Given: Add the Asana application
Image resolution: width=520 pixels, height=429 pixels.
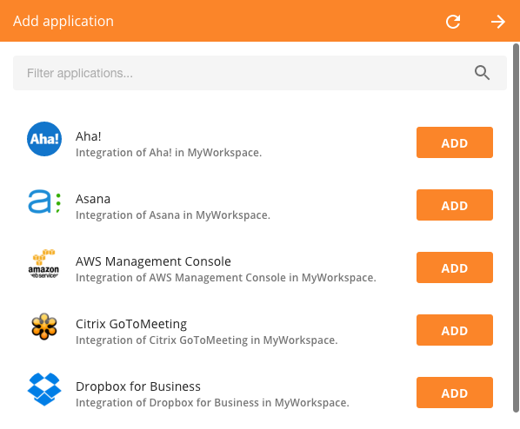Looking at the screenshot, I should (x=454, y=205).
